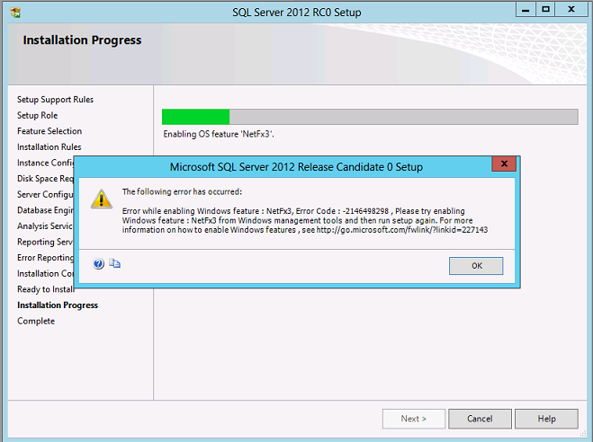The height and width of the screenshot is (442, 593).
Task: Select Analysis Services Configuration step
Action: coord(45,226)
